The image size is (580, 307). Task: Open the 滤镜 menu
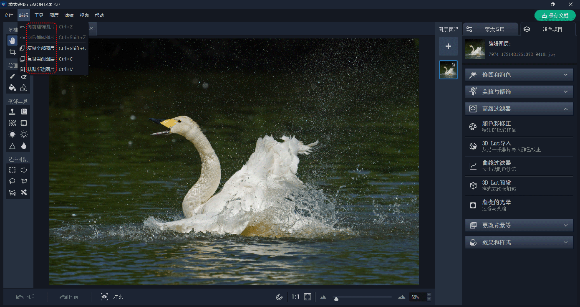69,15
